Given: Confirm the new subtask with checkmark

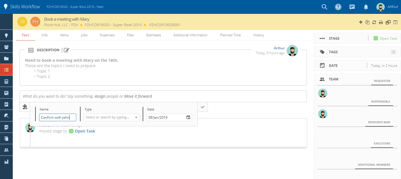Looking at the screenshot, I should tap(202, 107).
